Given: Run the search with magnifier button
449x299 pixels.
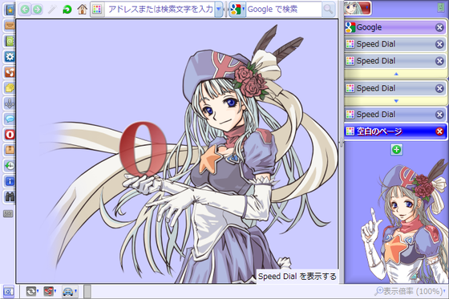Looking at the screenshot, I should [x=328, y=10].
